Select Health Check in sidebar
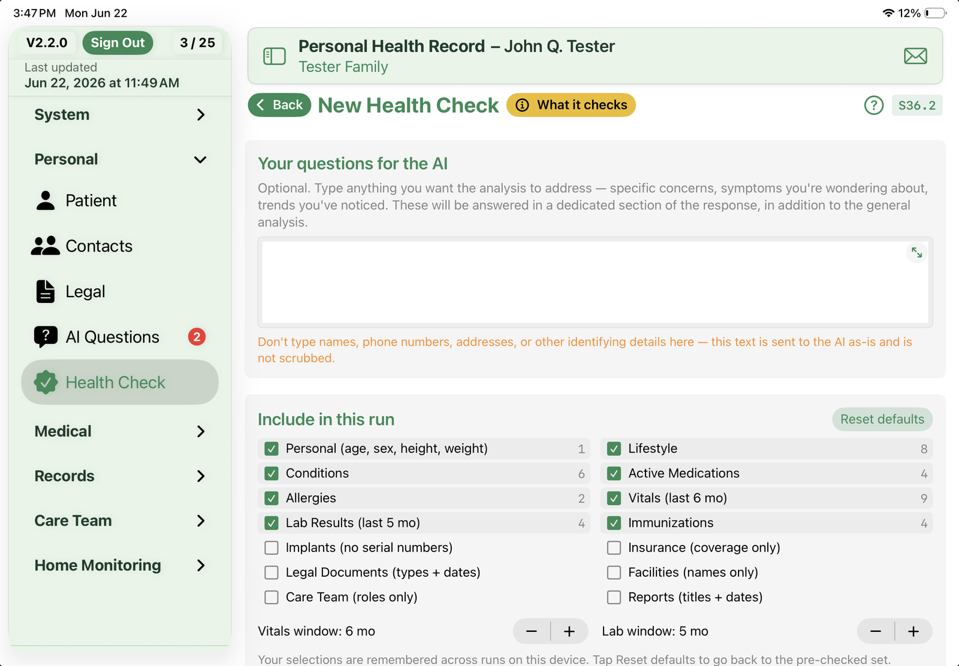 [120, 382]
